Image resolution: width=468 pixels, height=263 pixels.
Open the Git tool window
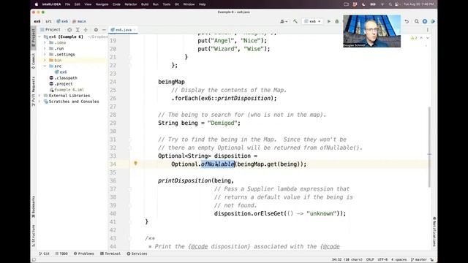(x=44, y=254)
